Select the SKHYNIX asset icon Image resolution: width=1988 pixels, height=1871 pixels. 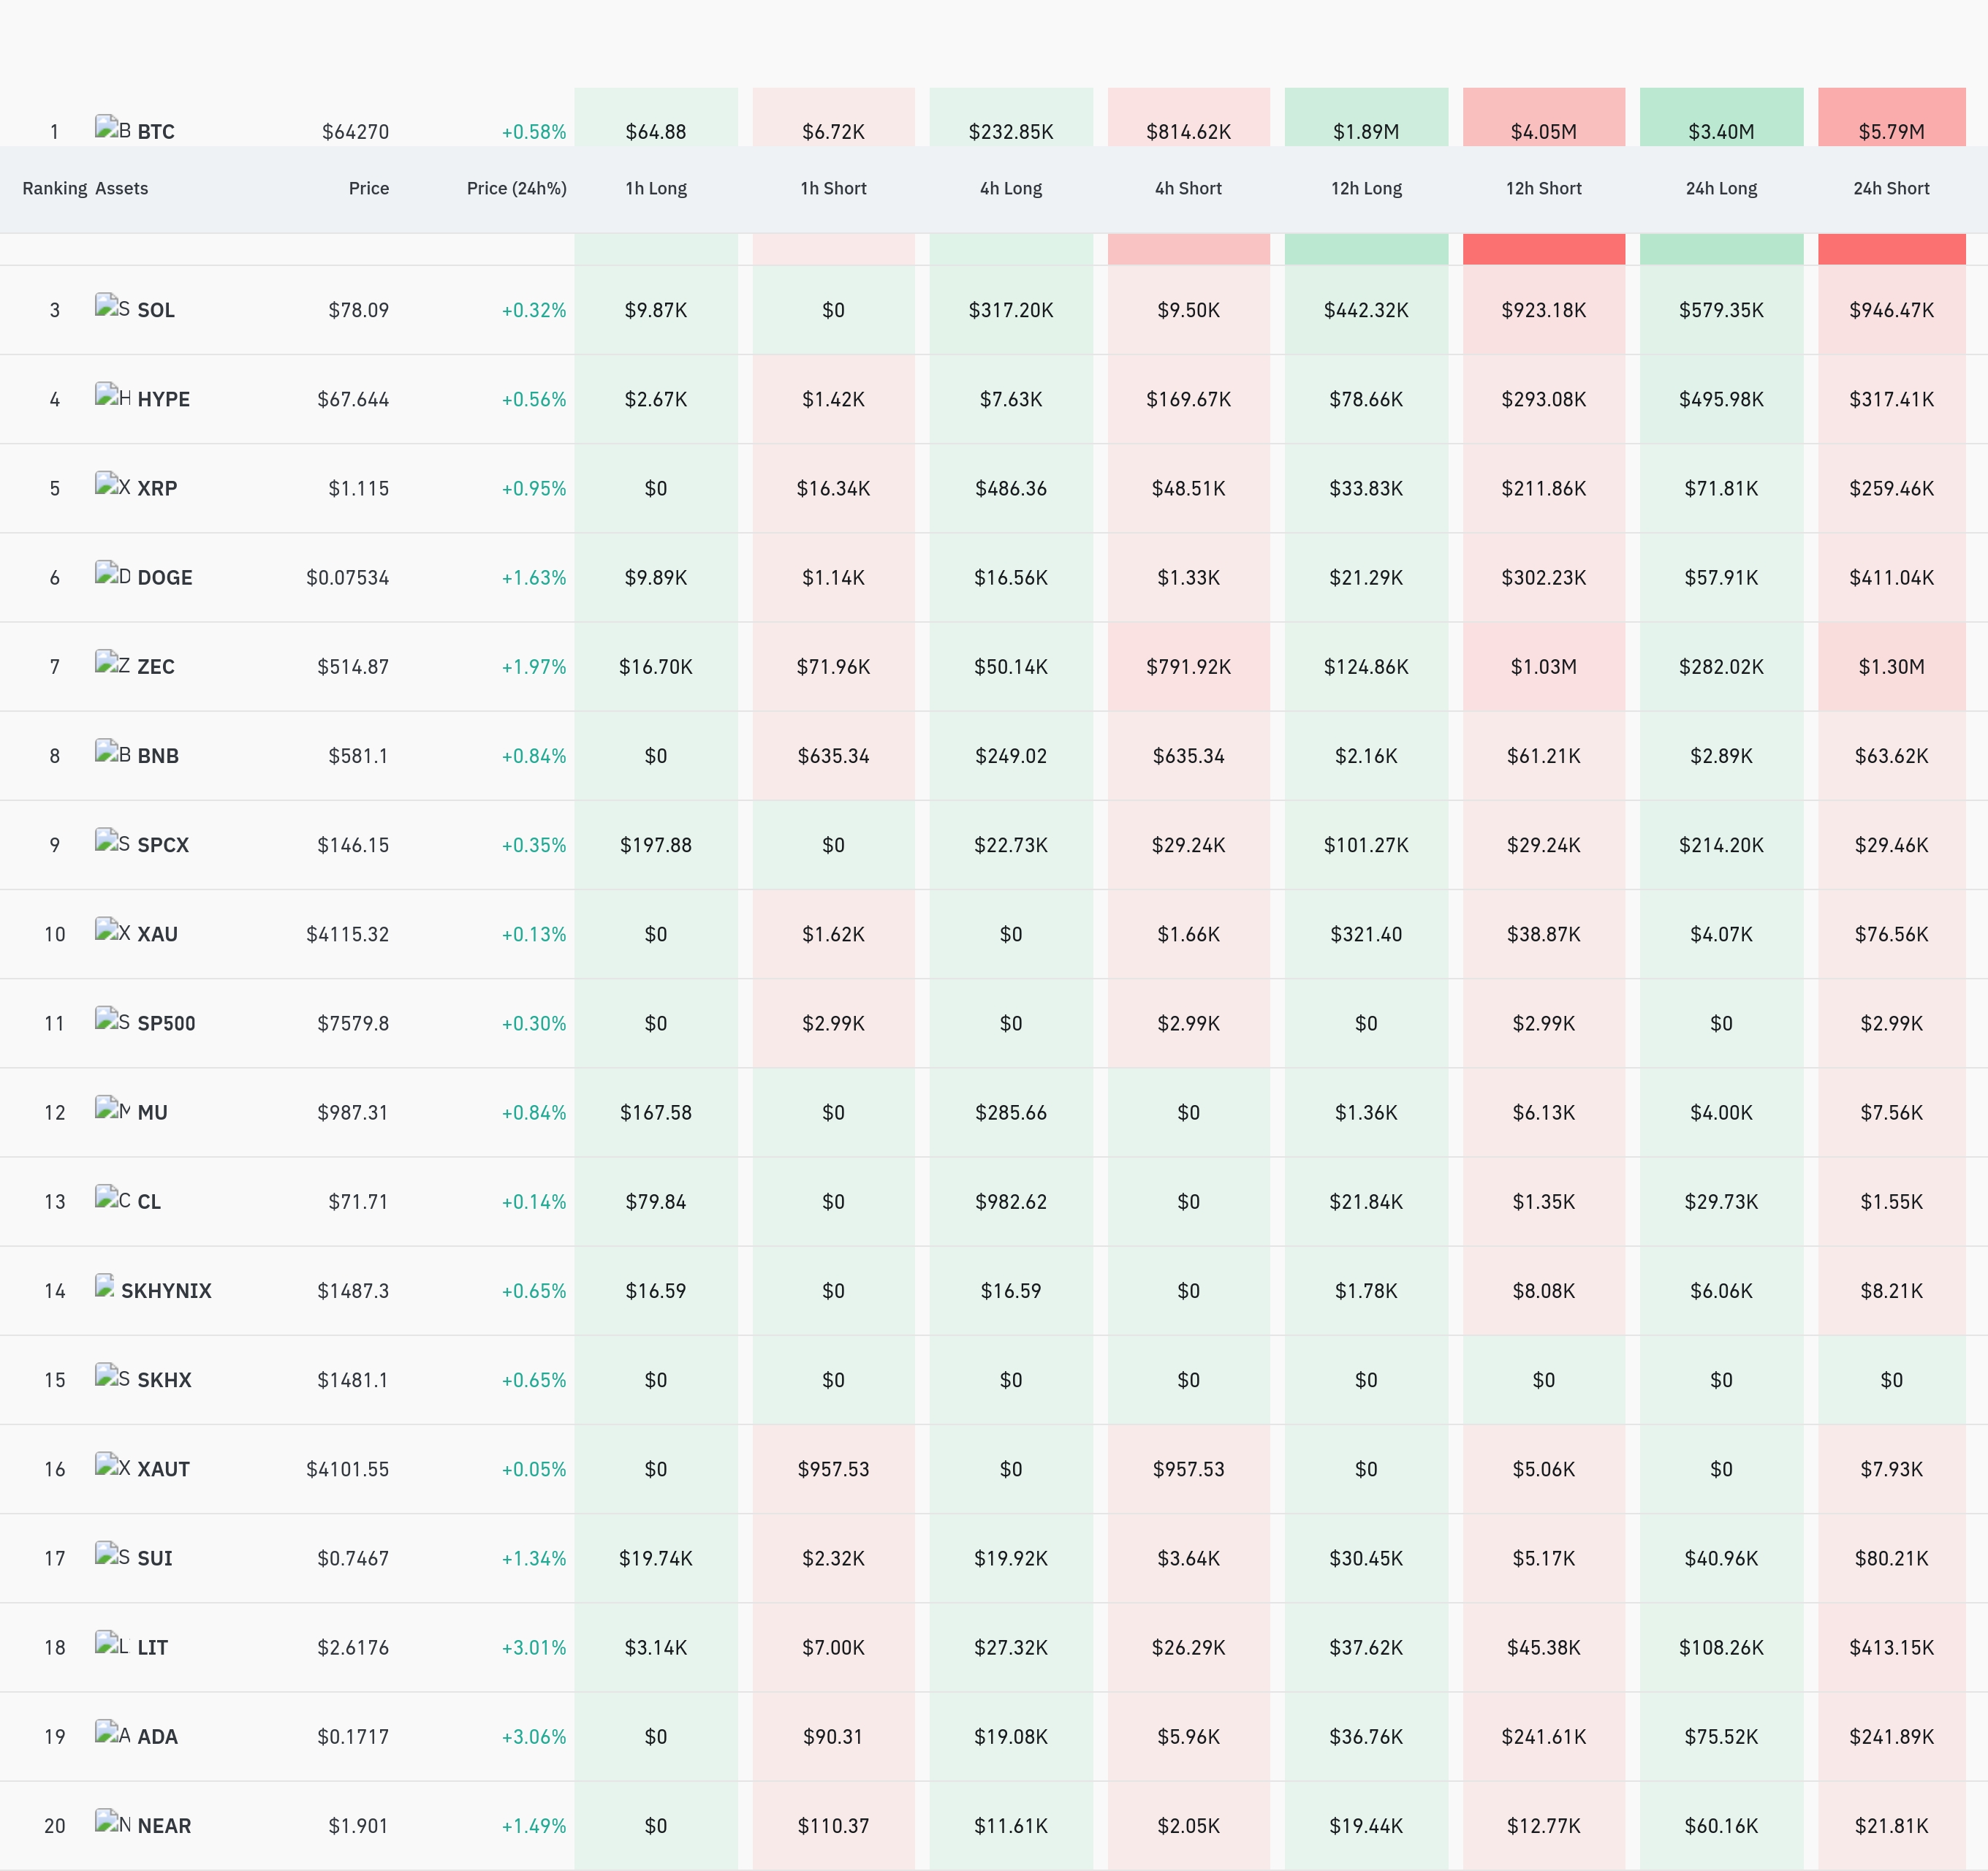[x=105, y=1286]
